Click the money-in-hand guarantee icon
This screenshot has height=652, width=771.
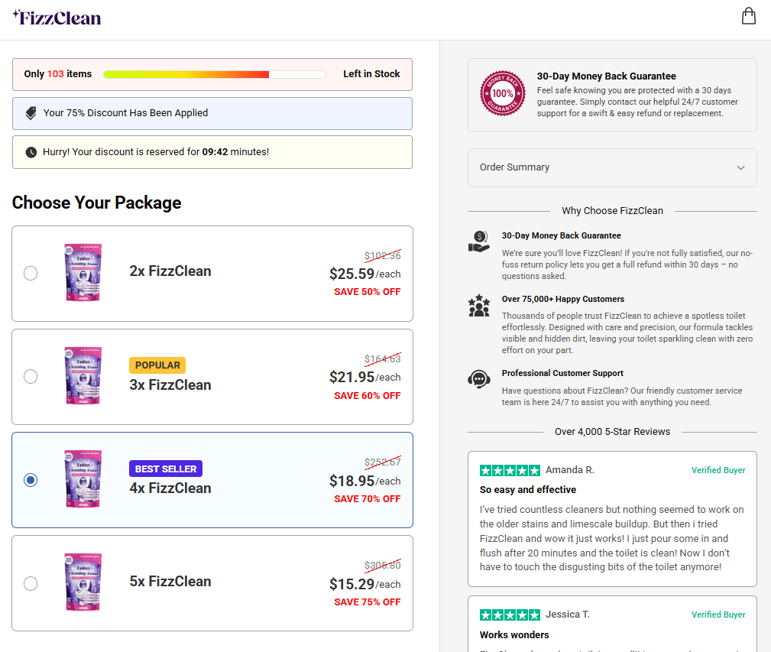(479, 242)
